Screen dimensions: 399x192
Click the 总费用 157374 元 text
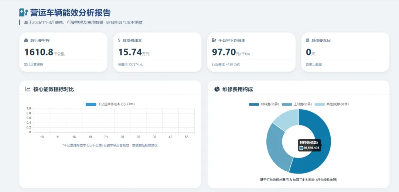click(x=130, y=65)
